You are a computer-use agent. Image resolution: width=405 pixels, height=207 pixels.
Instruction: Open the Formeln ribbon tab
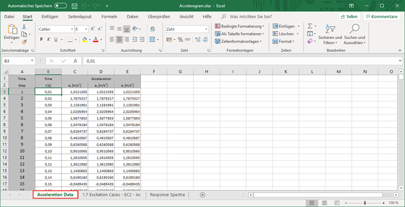109,16
